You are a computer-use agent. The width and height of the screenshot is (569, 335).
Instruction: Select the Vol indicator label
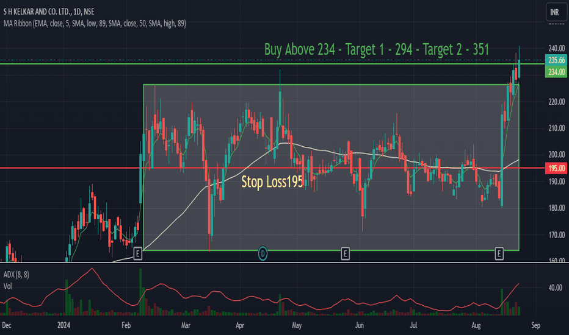[x=7, y=286]
